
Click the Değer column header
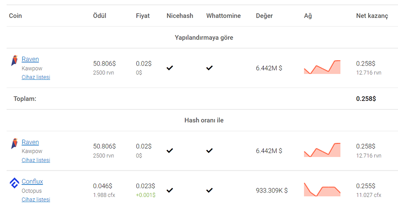pos(264,16)
